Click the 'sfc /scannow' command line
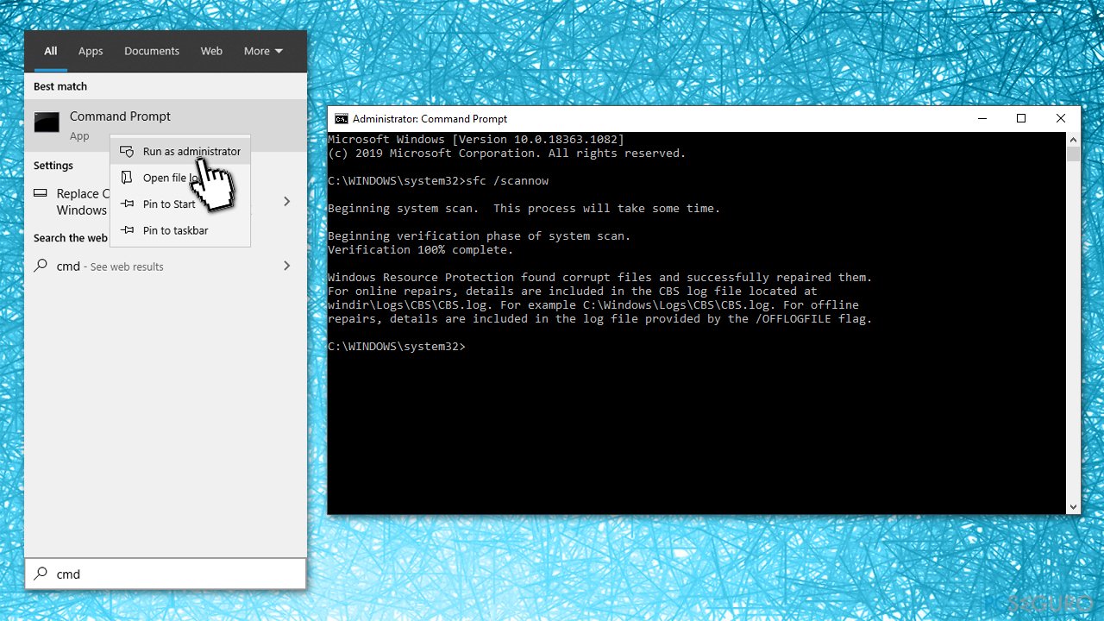This screenshot has height=621, width=1104. coord(438,181)
